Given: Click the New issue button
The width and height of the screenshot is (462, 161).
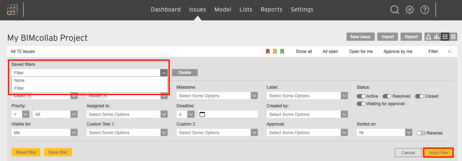Looking at the screenshot, I should pos(360,36).
